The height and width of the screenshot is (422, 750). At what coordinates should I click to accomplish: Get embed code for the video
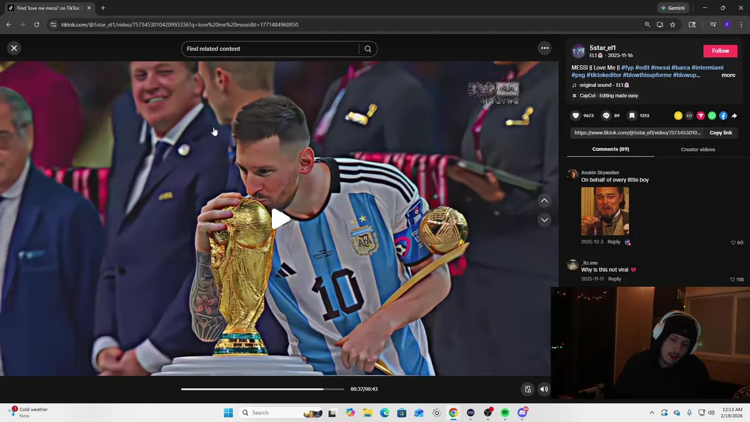pos(689,115)
